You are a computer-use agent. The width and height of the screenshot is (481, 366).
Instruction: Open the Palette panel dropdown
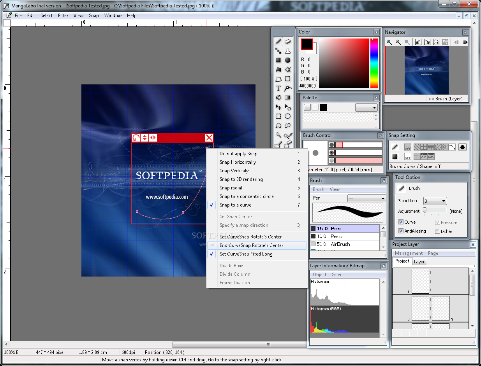click(366, 108)
